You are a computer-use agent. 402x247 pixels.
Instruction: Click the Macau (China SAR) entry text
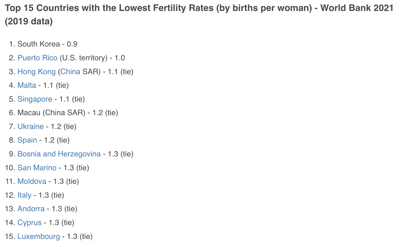tap(51, 113)
